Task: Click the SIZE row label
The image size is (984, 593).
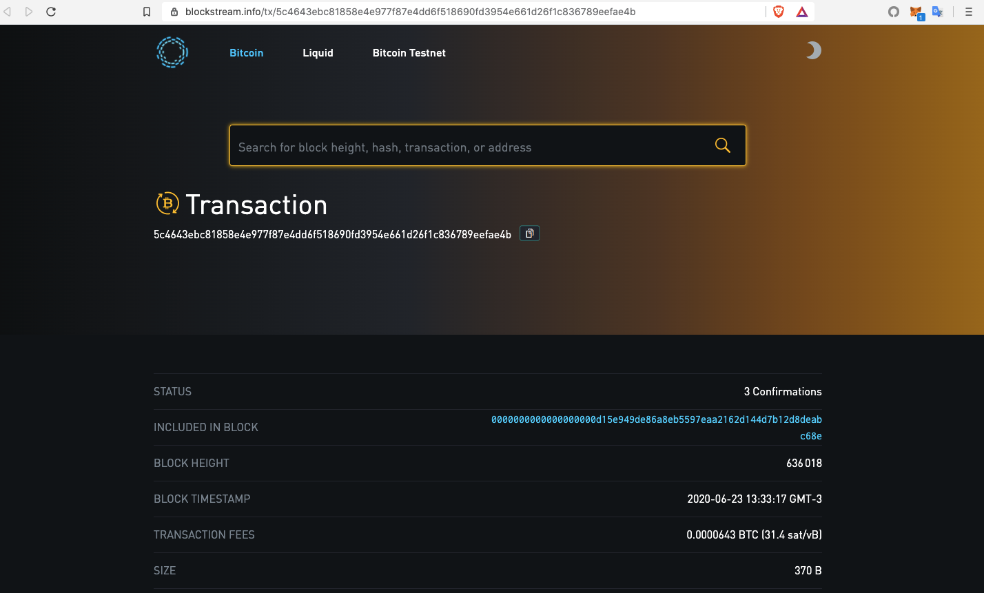Action: 165,570
